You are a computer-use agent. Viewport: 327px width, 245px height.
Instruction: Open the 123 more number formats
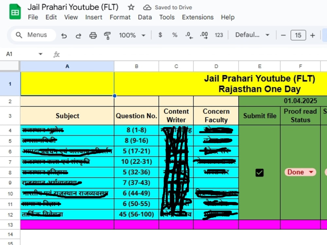coord(219,35)
